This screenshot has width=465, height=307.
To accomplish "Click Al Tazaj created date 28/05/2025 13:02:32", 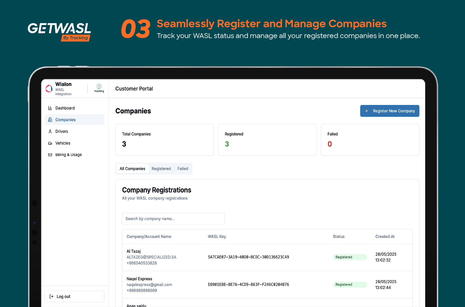I will tap(386, 257).
